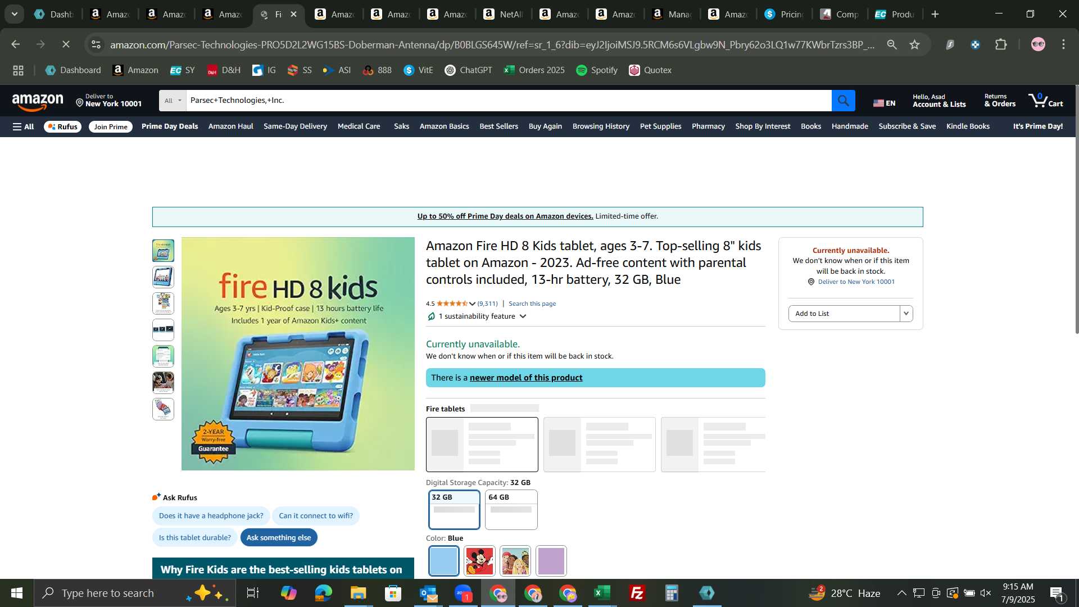The height and width of the screenshot is (607, 1079).
Task: Choose the purple color swatch
Action: [x=551, y=561]
